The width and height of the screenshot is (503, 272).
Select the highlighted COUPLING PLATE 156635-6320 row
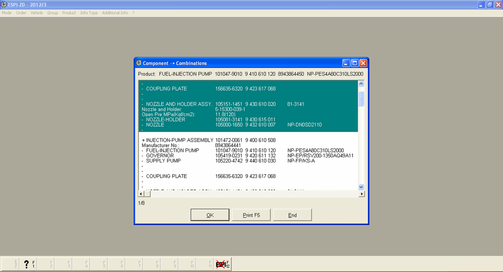tap(248, 89)
